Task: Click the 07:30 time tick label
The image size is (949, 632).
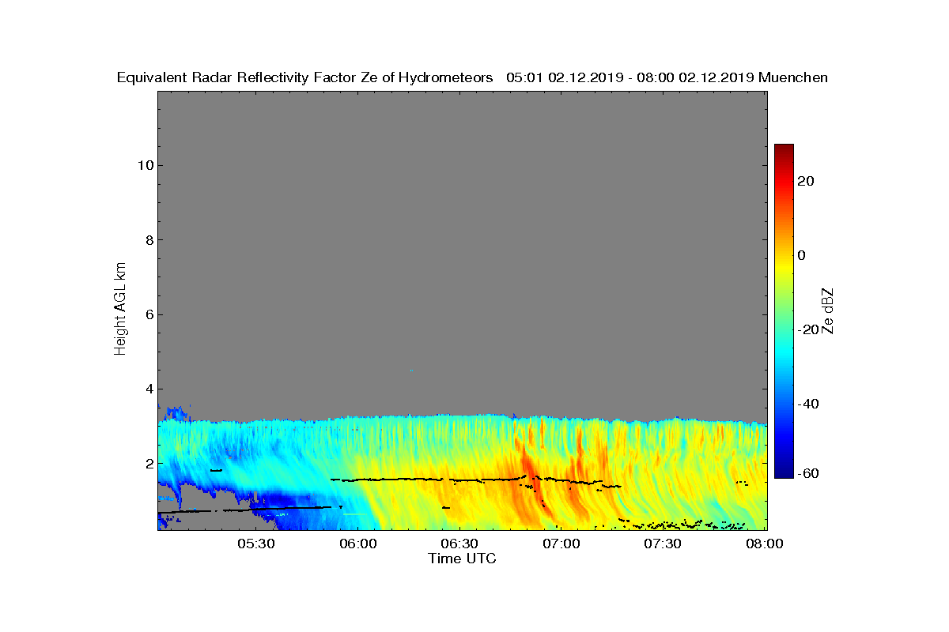Action: 664,544
